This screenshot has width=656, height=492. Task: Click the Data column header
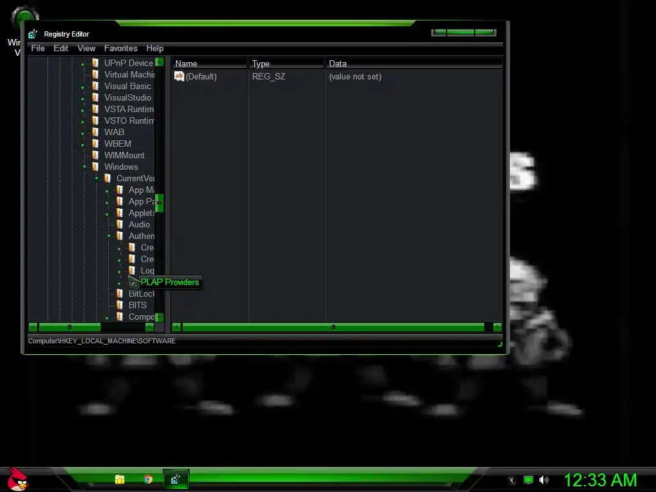(x=414, y=63)
